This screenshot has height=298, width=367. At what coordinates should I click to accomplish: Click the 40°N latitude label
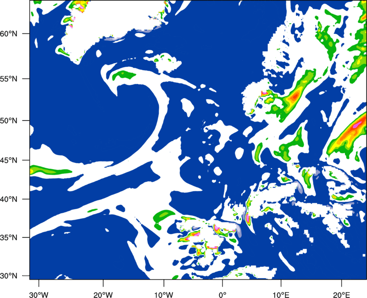[9, 199]
